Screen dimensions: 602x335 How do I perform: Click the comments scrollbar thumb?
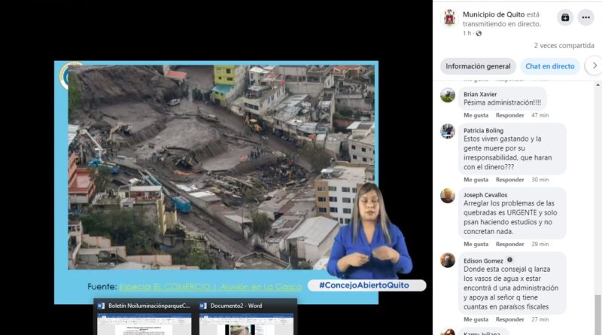coord(597,314)
